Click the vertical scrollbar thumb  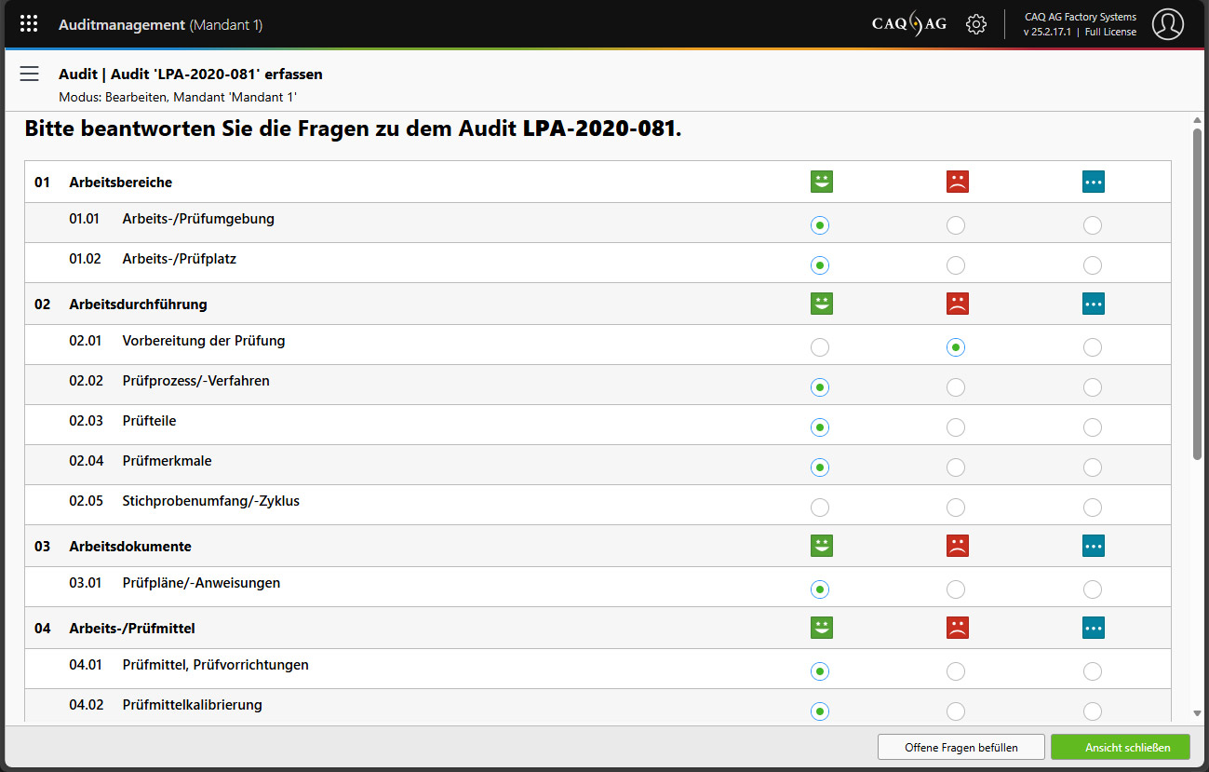tap(1198, 293)
